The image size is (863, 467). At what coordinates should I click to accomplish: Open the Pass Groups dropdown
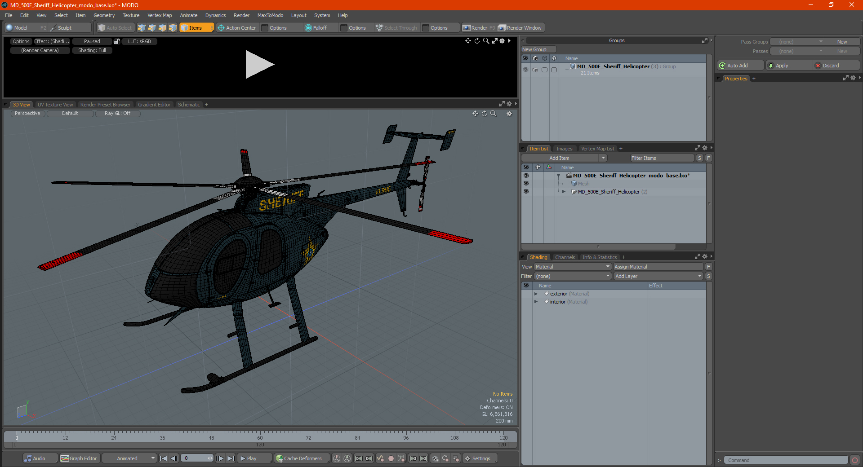[x=797, y=42]
